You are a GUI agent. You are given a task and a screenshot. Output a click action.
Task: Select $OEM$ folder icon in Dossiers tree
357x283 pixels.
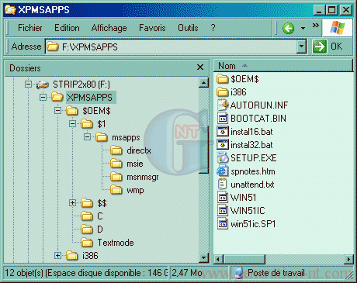[x=72, y=111]
